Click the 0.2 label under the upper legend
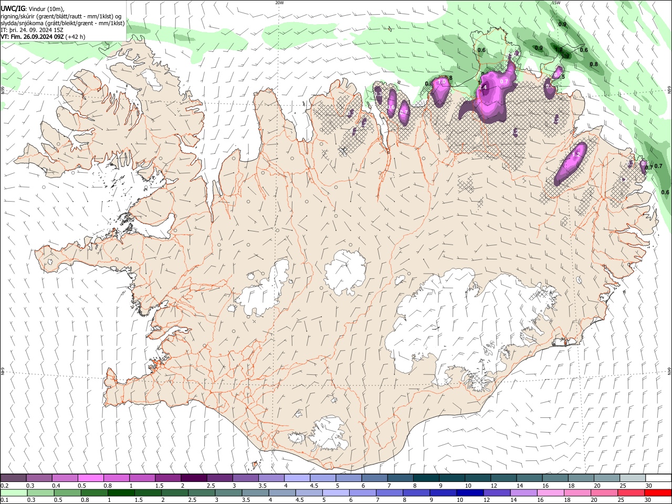The height and width of the screenshot is (504, 672). coord(4,486)
